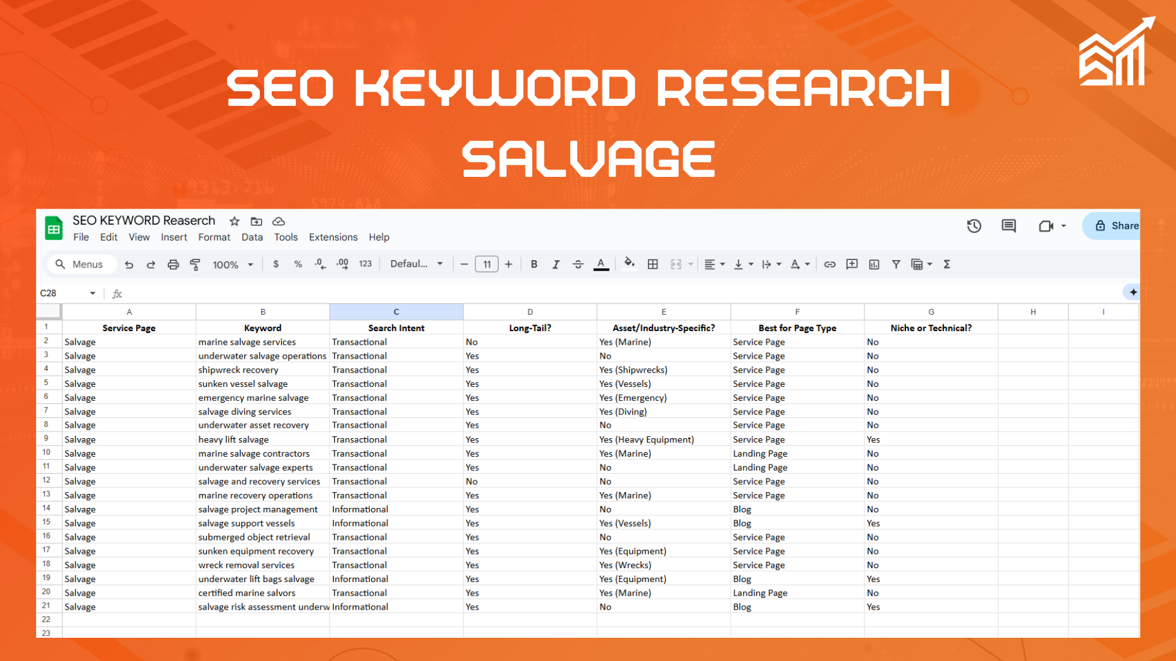Open version history clock icon

tap(974, 226)
